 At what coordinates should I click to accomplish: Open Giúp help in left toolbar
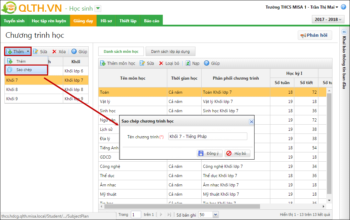click(74, 52)
